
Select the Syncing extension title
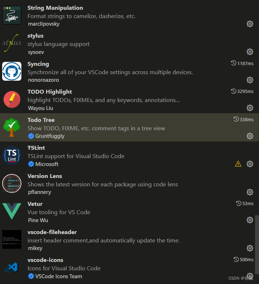38,64
